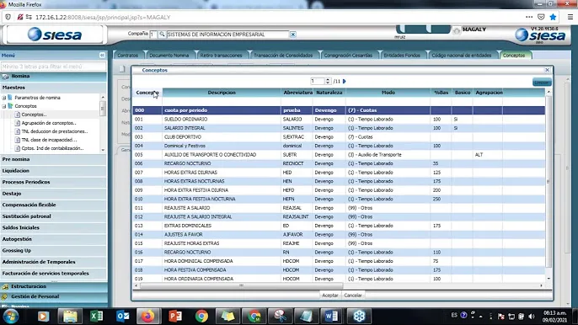Click the Limpiar button in Conceptos dialog
Image resolution: width=578 pixels, height=325 pixels.
pyautogui.click(x=542, y=83)
